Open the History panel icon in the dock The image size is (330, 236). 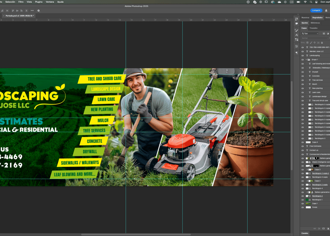click(296, 19)
